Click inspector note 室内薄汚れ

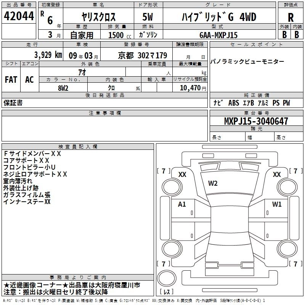click(18, 181)
